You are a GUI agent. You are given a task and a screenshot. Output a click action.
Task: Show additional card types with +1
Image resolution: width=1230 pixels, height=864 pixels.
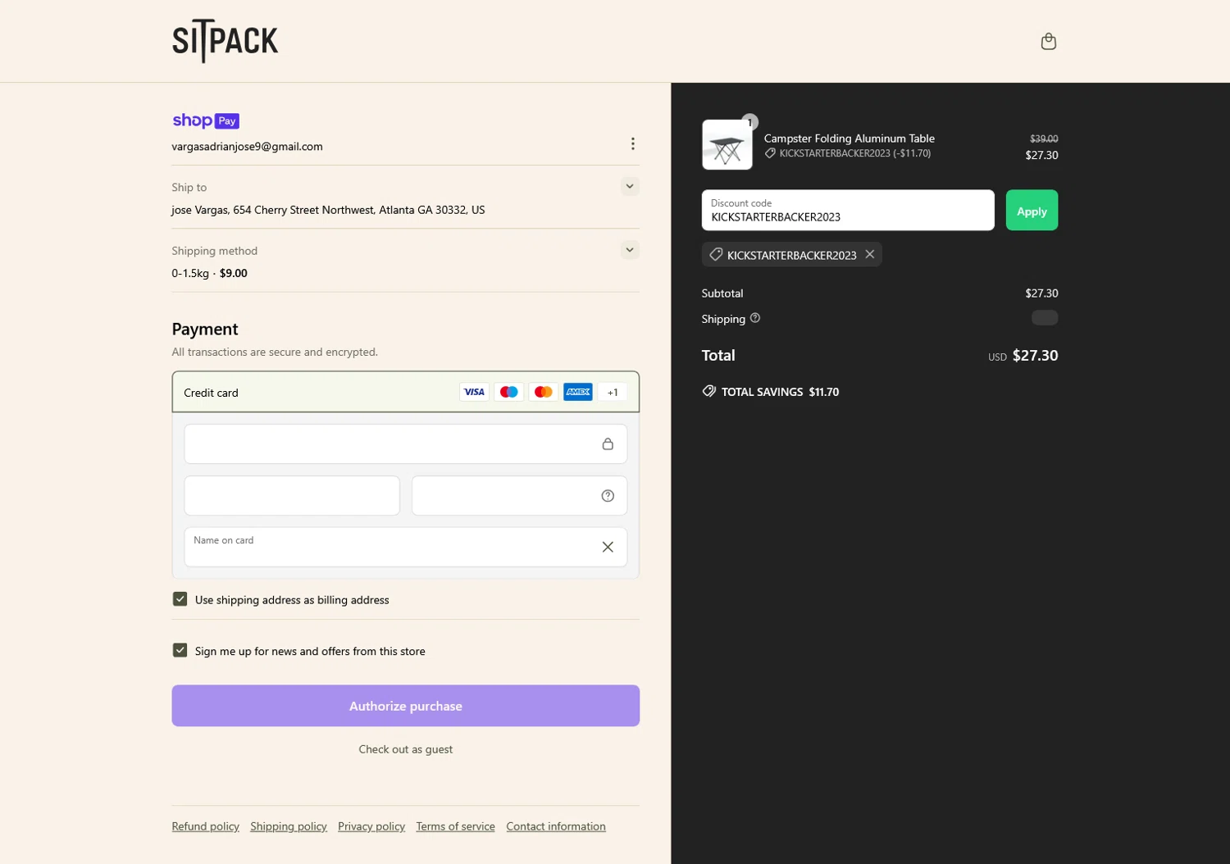point(613,392)
